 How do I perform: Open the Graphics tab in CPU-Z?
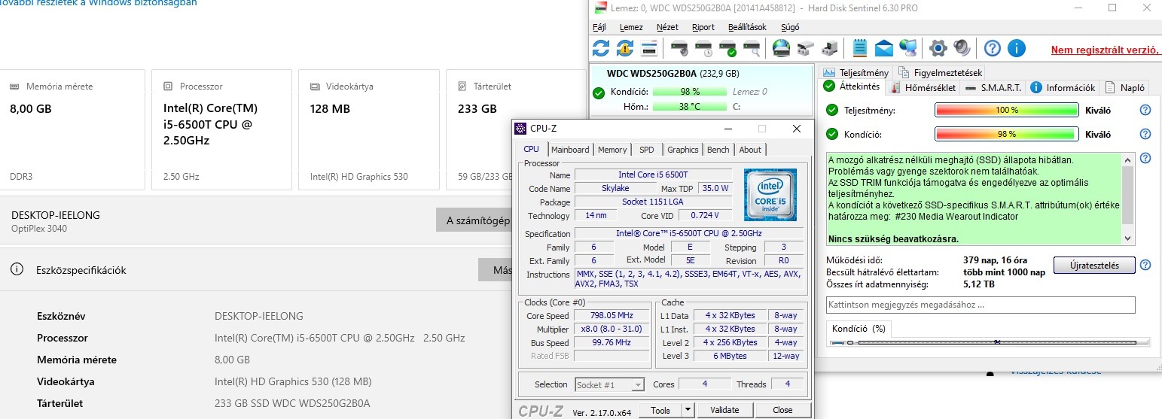683,150
